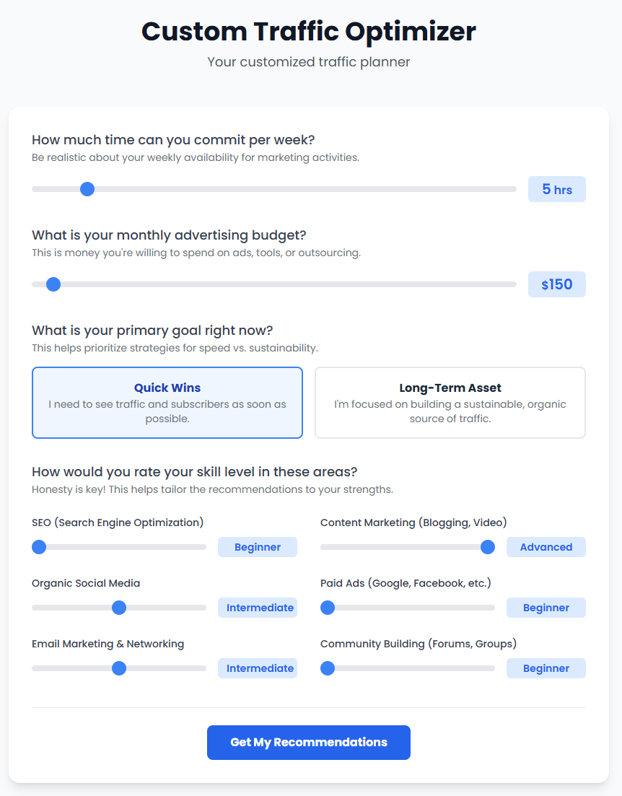Click the Beginner badge for Paid Ads
622x796 pixels.
click(546, 608)
